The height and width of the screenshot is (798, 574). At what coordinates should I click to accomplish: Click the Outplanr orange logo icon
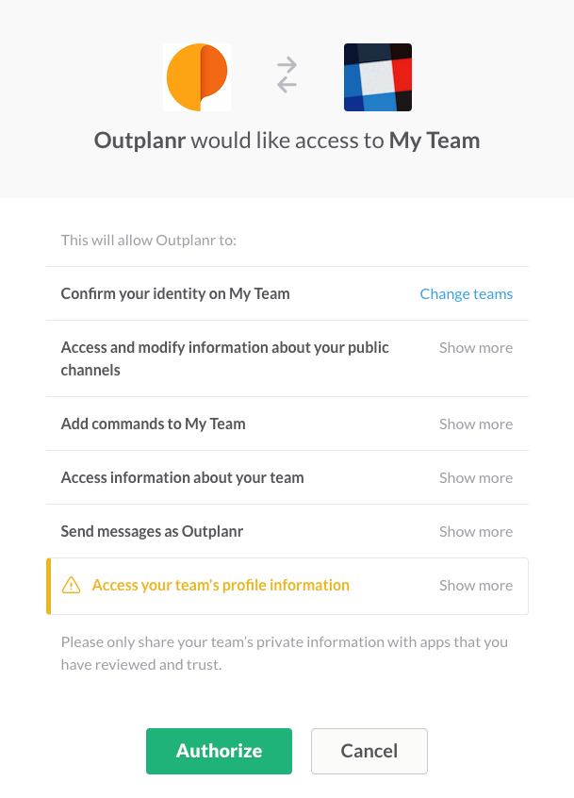pos(197,77)
